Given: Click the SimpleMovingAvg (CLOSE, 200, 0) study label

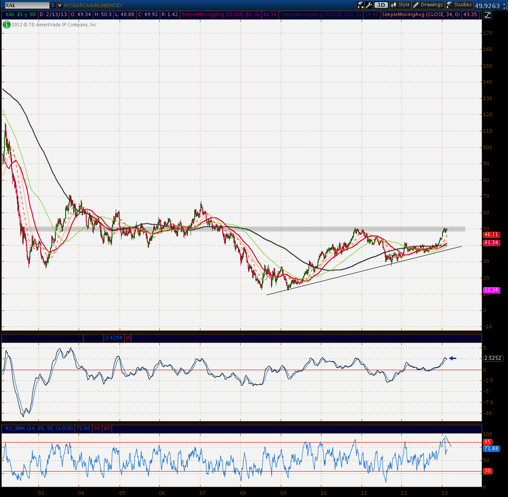Looking at the screenshot, I should pos(321,14).
